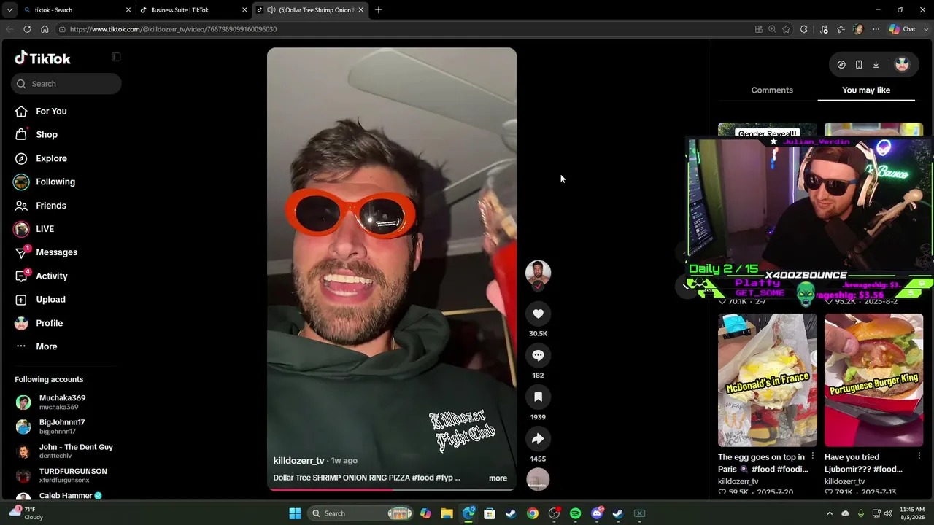Open the browser extensions menu

click(803, 29)
